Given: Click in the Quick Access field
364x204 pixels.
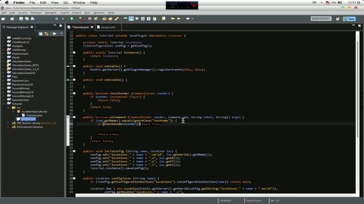Looking at the screenshot, I should [321, 19].
